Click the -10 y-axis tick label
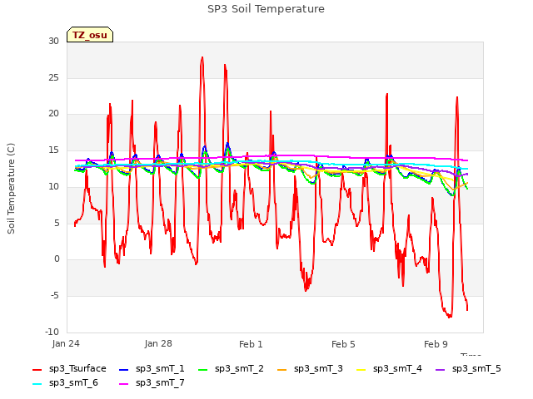533x399 pixels. (x=52, y=332)
